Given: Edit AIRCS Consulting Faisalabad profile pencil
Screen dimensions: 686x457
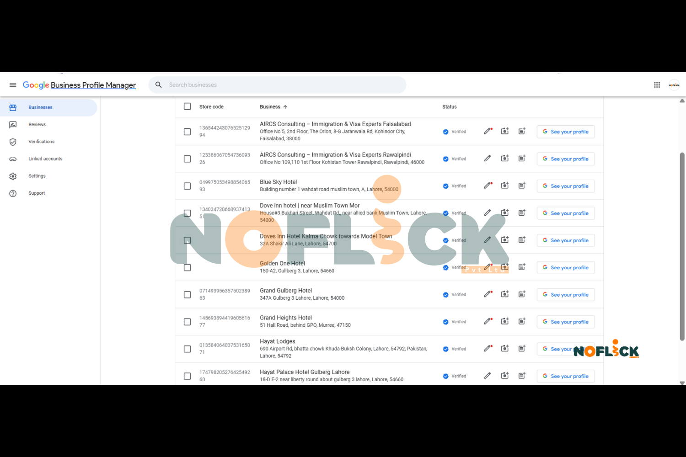Looking at the screenshot, I should tap(488, 132).
